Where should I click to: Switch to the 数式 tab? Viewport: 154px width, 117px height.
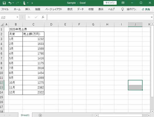pyautogui.click(x=70, y=9)
